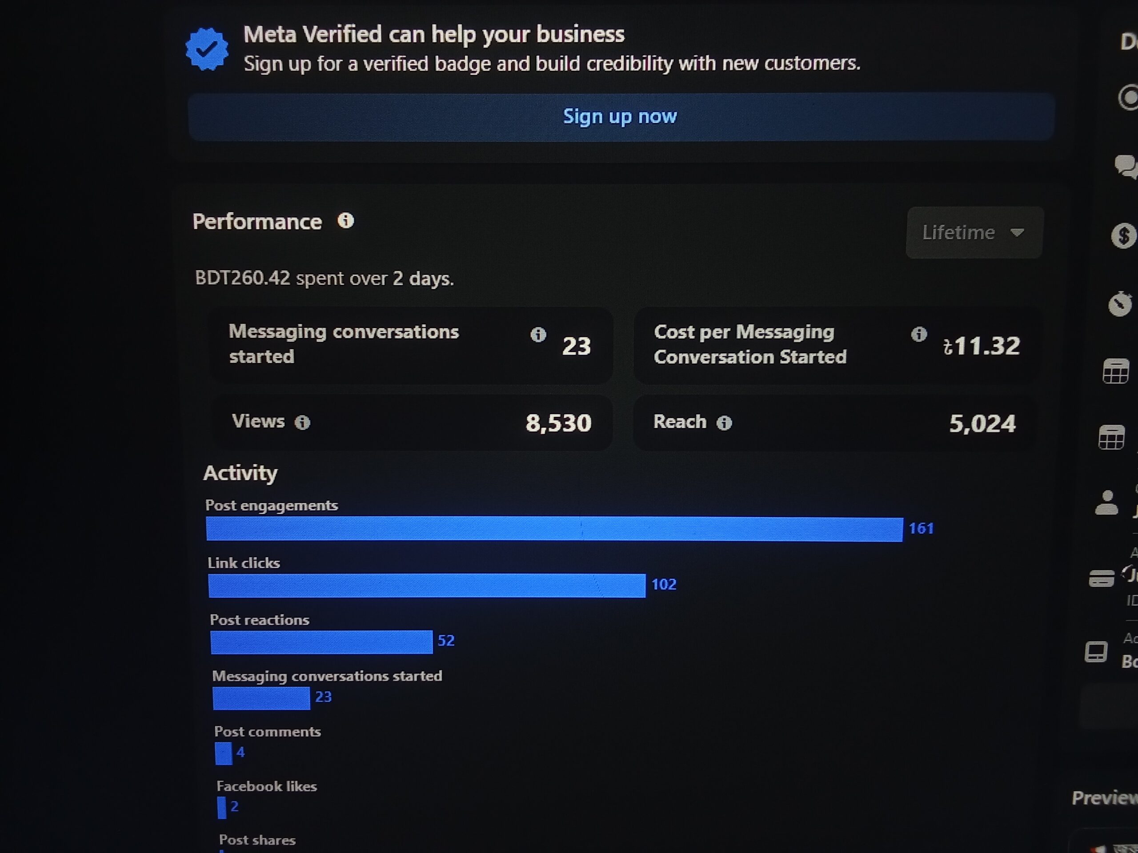Click info icon for Cost per Messaging Conversation
The height and width of the screenshot is (853, 1138).
[919, 334]
